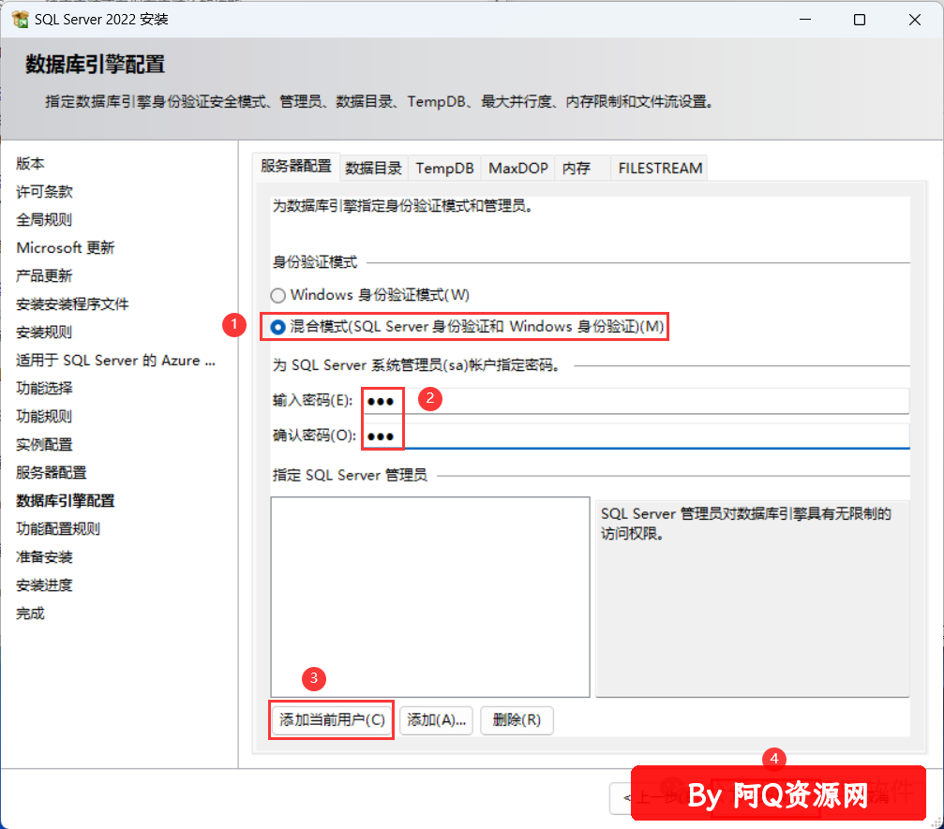Select mixed mode authentication radio button
This screenshot has width=944, height=829.
click(x=277, y=327)
